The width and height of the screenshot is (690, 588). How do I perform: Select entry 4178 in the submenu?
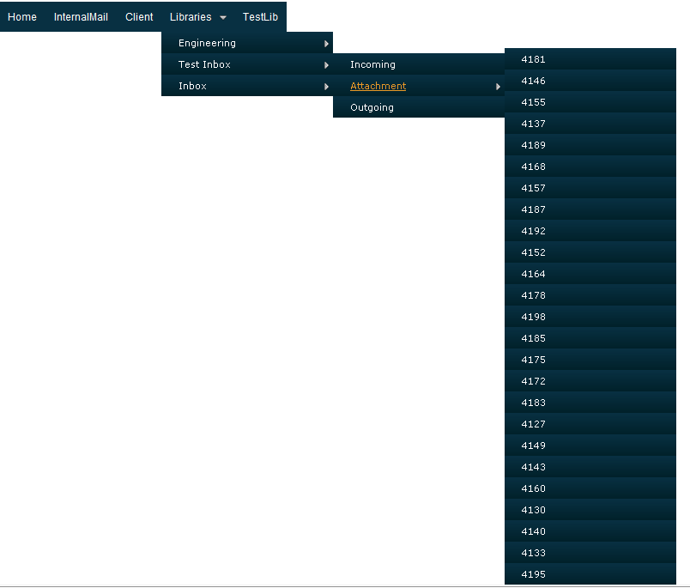click(590, 295)
